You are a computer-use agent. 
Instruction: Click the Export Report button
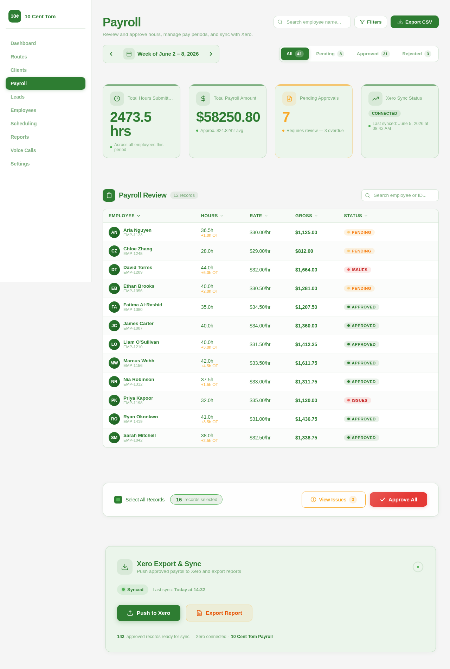tap(219, 613)
